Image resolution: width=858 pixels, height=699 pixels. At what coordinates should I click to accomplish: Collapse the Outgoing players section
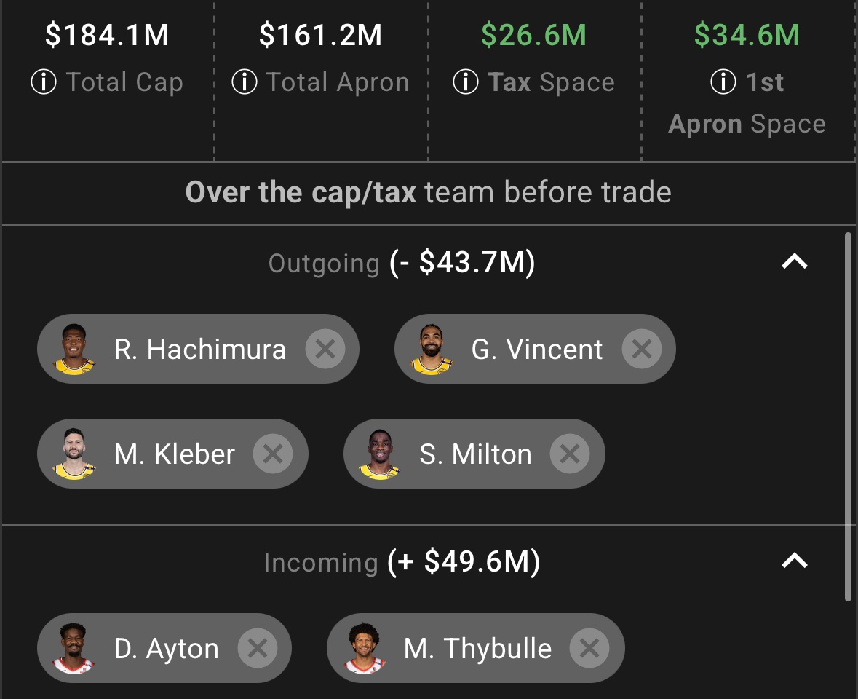point(795,261)
